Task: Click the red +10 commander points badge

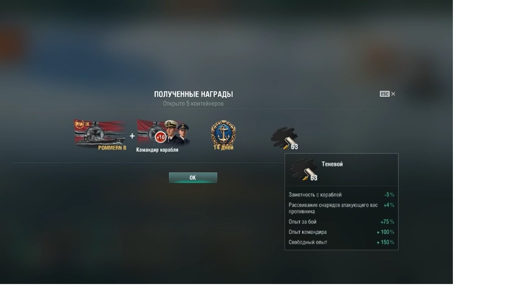Action: coord(160,137)
